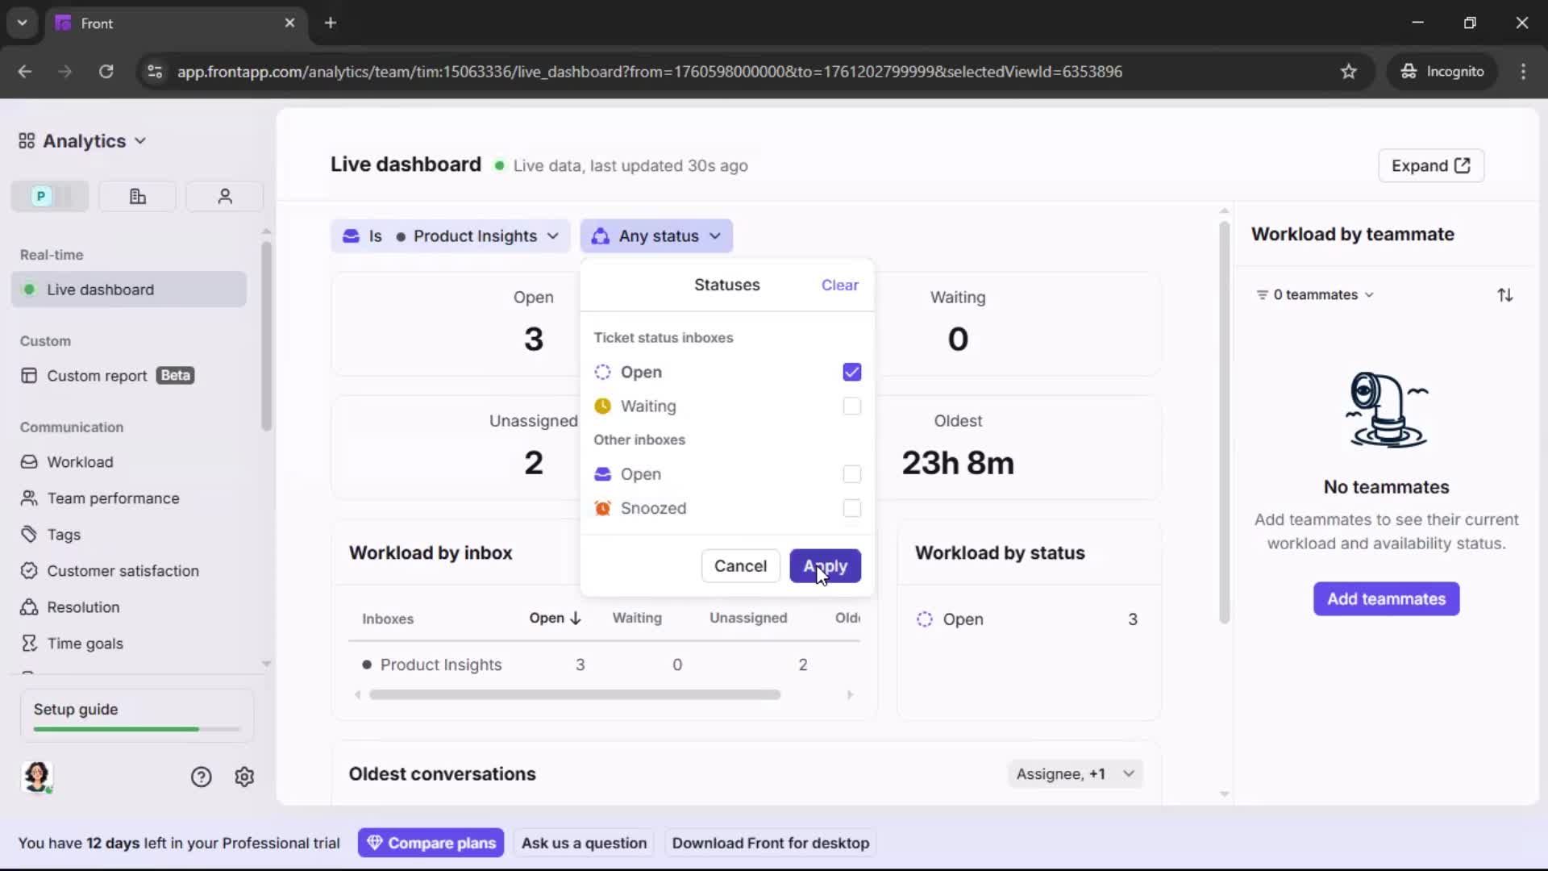
Task: Enable the Waiting status checkbox
Action: [x=851, y=406]
